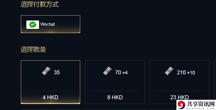Click the 選擇付款方式 heading
This screenshot has height=110, width=216.
pos(40,4)
